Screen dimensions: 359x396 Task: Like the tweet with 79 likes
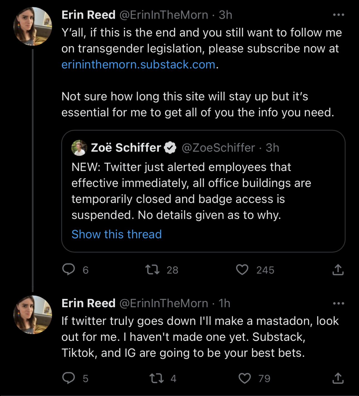tap(245, 378)
